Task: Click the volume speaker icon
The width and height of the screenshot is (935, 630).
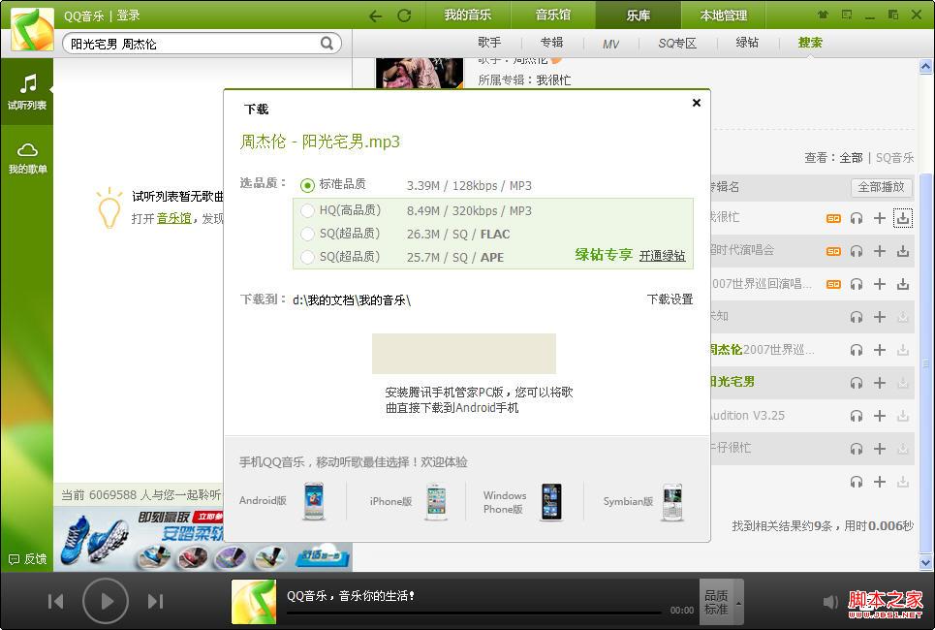Action: click(830, 602)
